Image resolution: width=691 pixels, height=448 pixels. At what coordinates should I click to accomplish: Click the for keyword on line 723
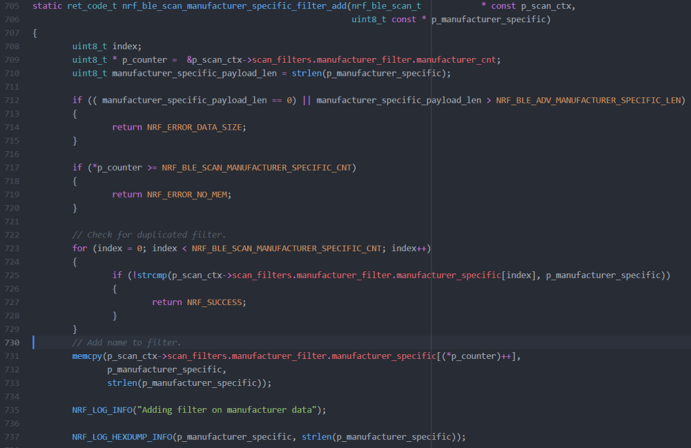coord(80,248)
